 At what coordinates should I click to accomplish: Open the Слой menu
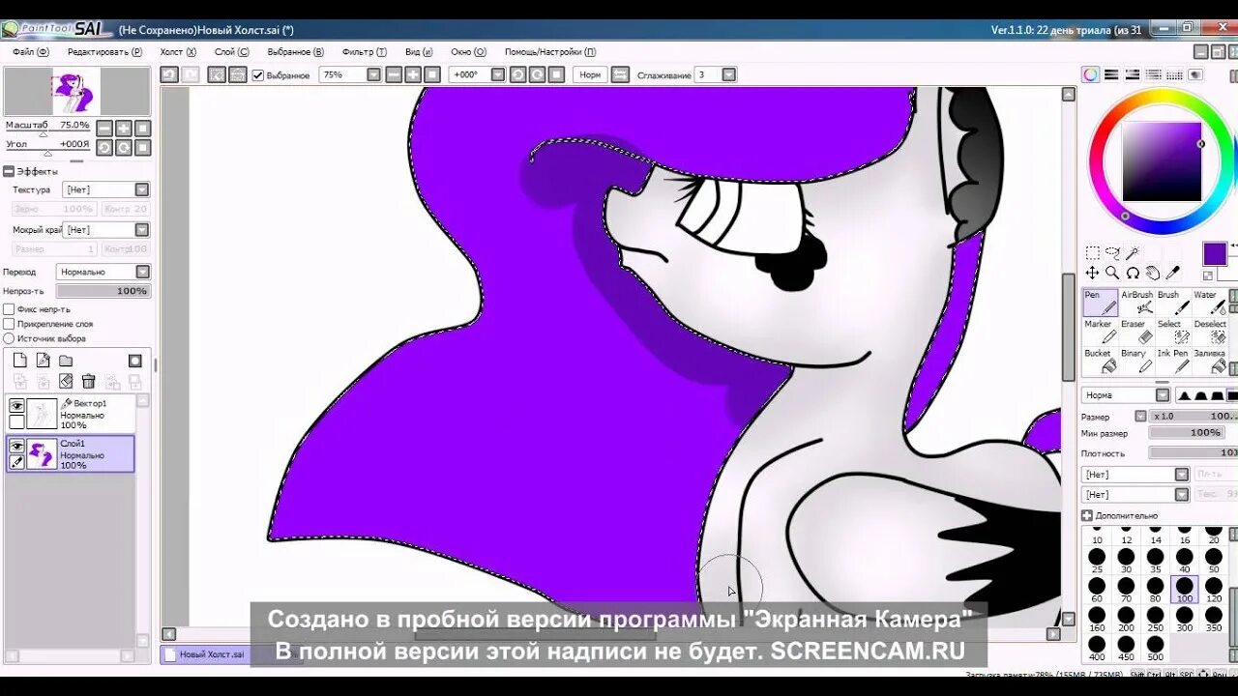pos(231,52)
